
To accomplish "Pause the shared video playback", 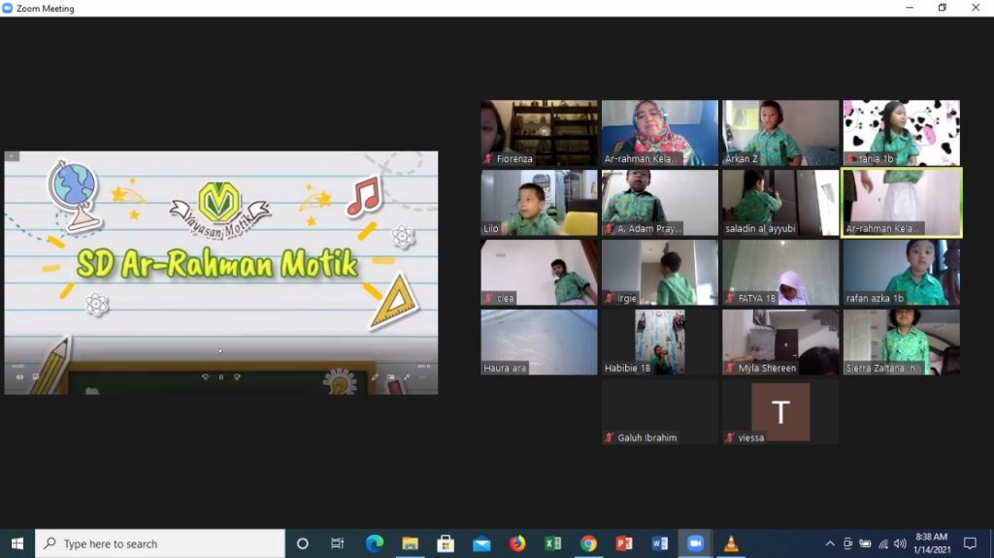I will 221,377.
